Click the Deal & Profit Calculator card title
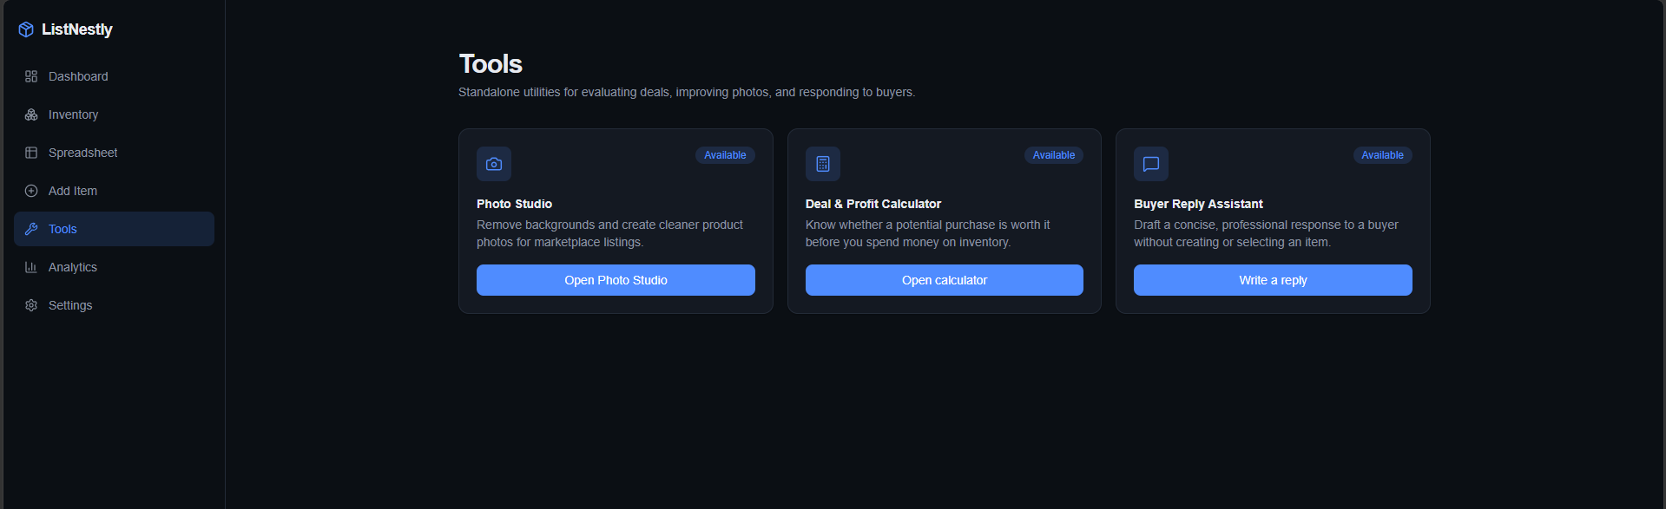Viewport: 1666px width, 509px height. tap(873, 204)
